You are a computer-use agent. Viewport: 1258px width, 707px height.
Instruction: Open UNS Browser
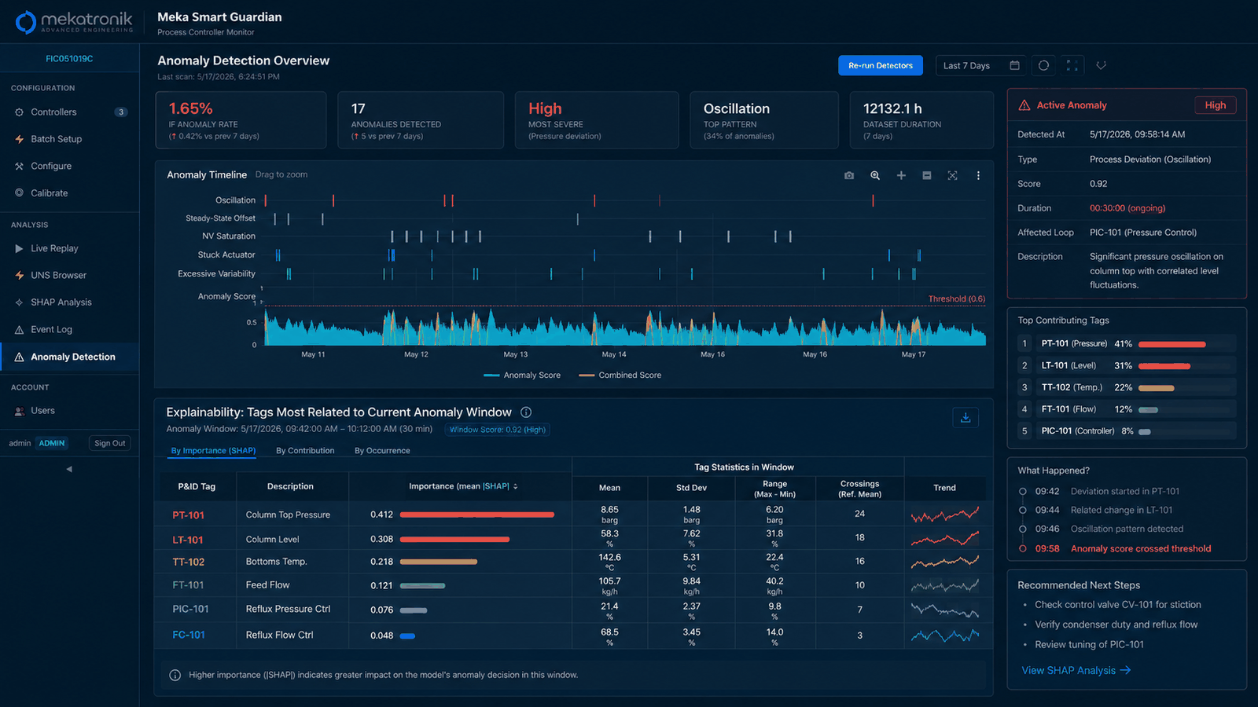(69, 275)
